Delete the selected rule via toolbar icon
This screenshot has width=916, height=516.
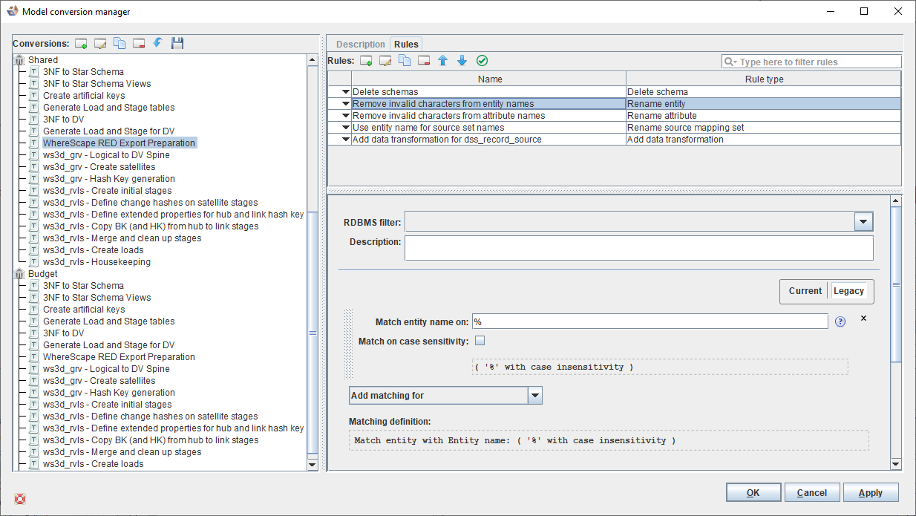[424, 61]
